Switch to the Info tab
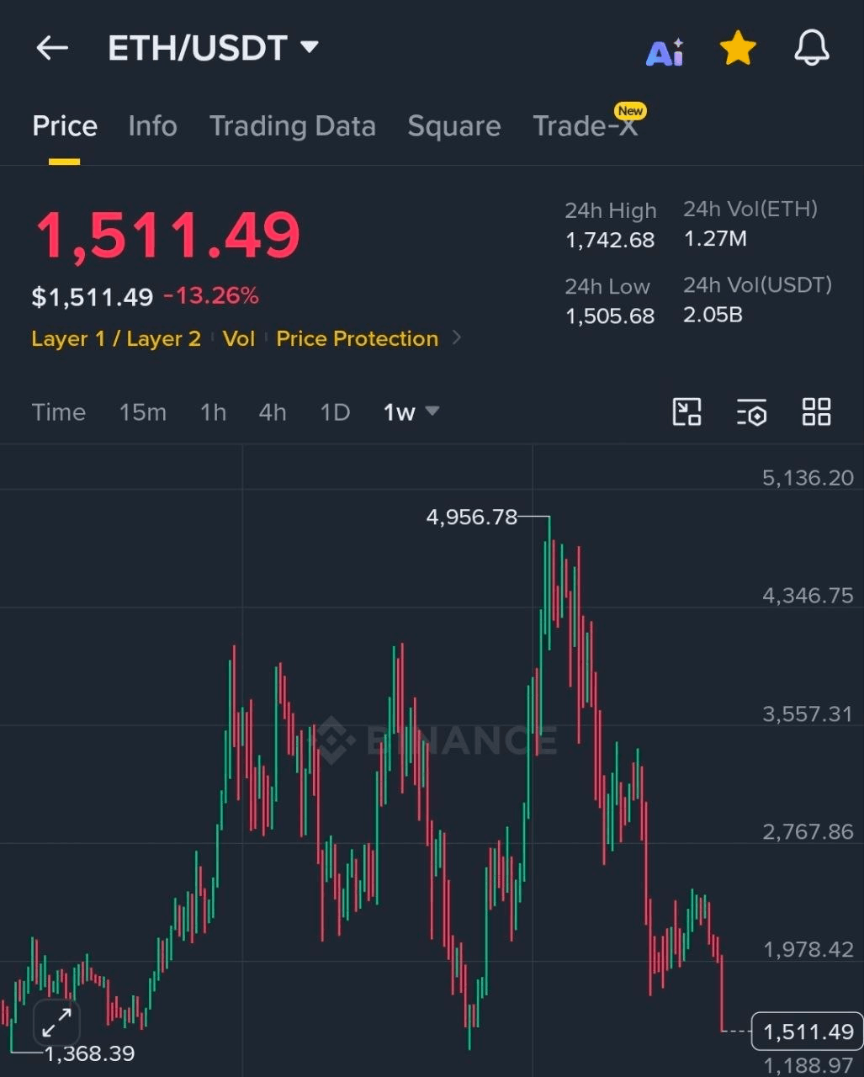The width and height of the screenshot is (864, 1077). 152,126
